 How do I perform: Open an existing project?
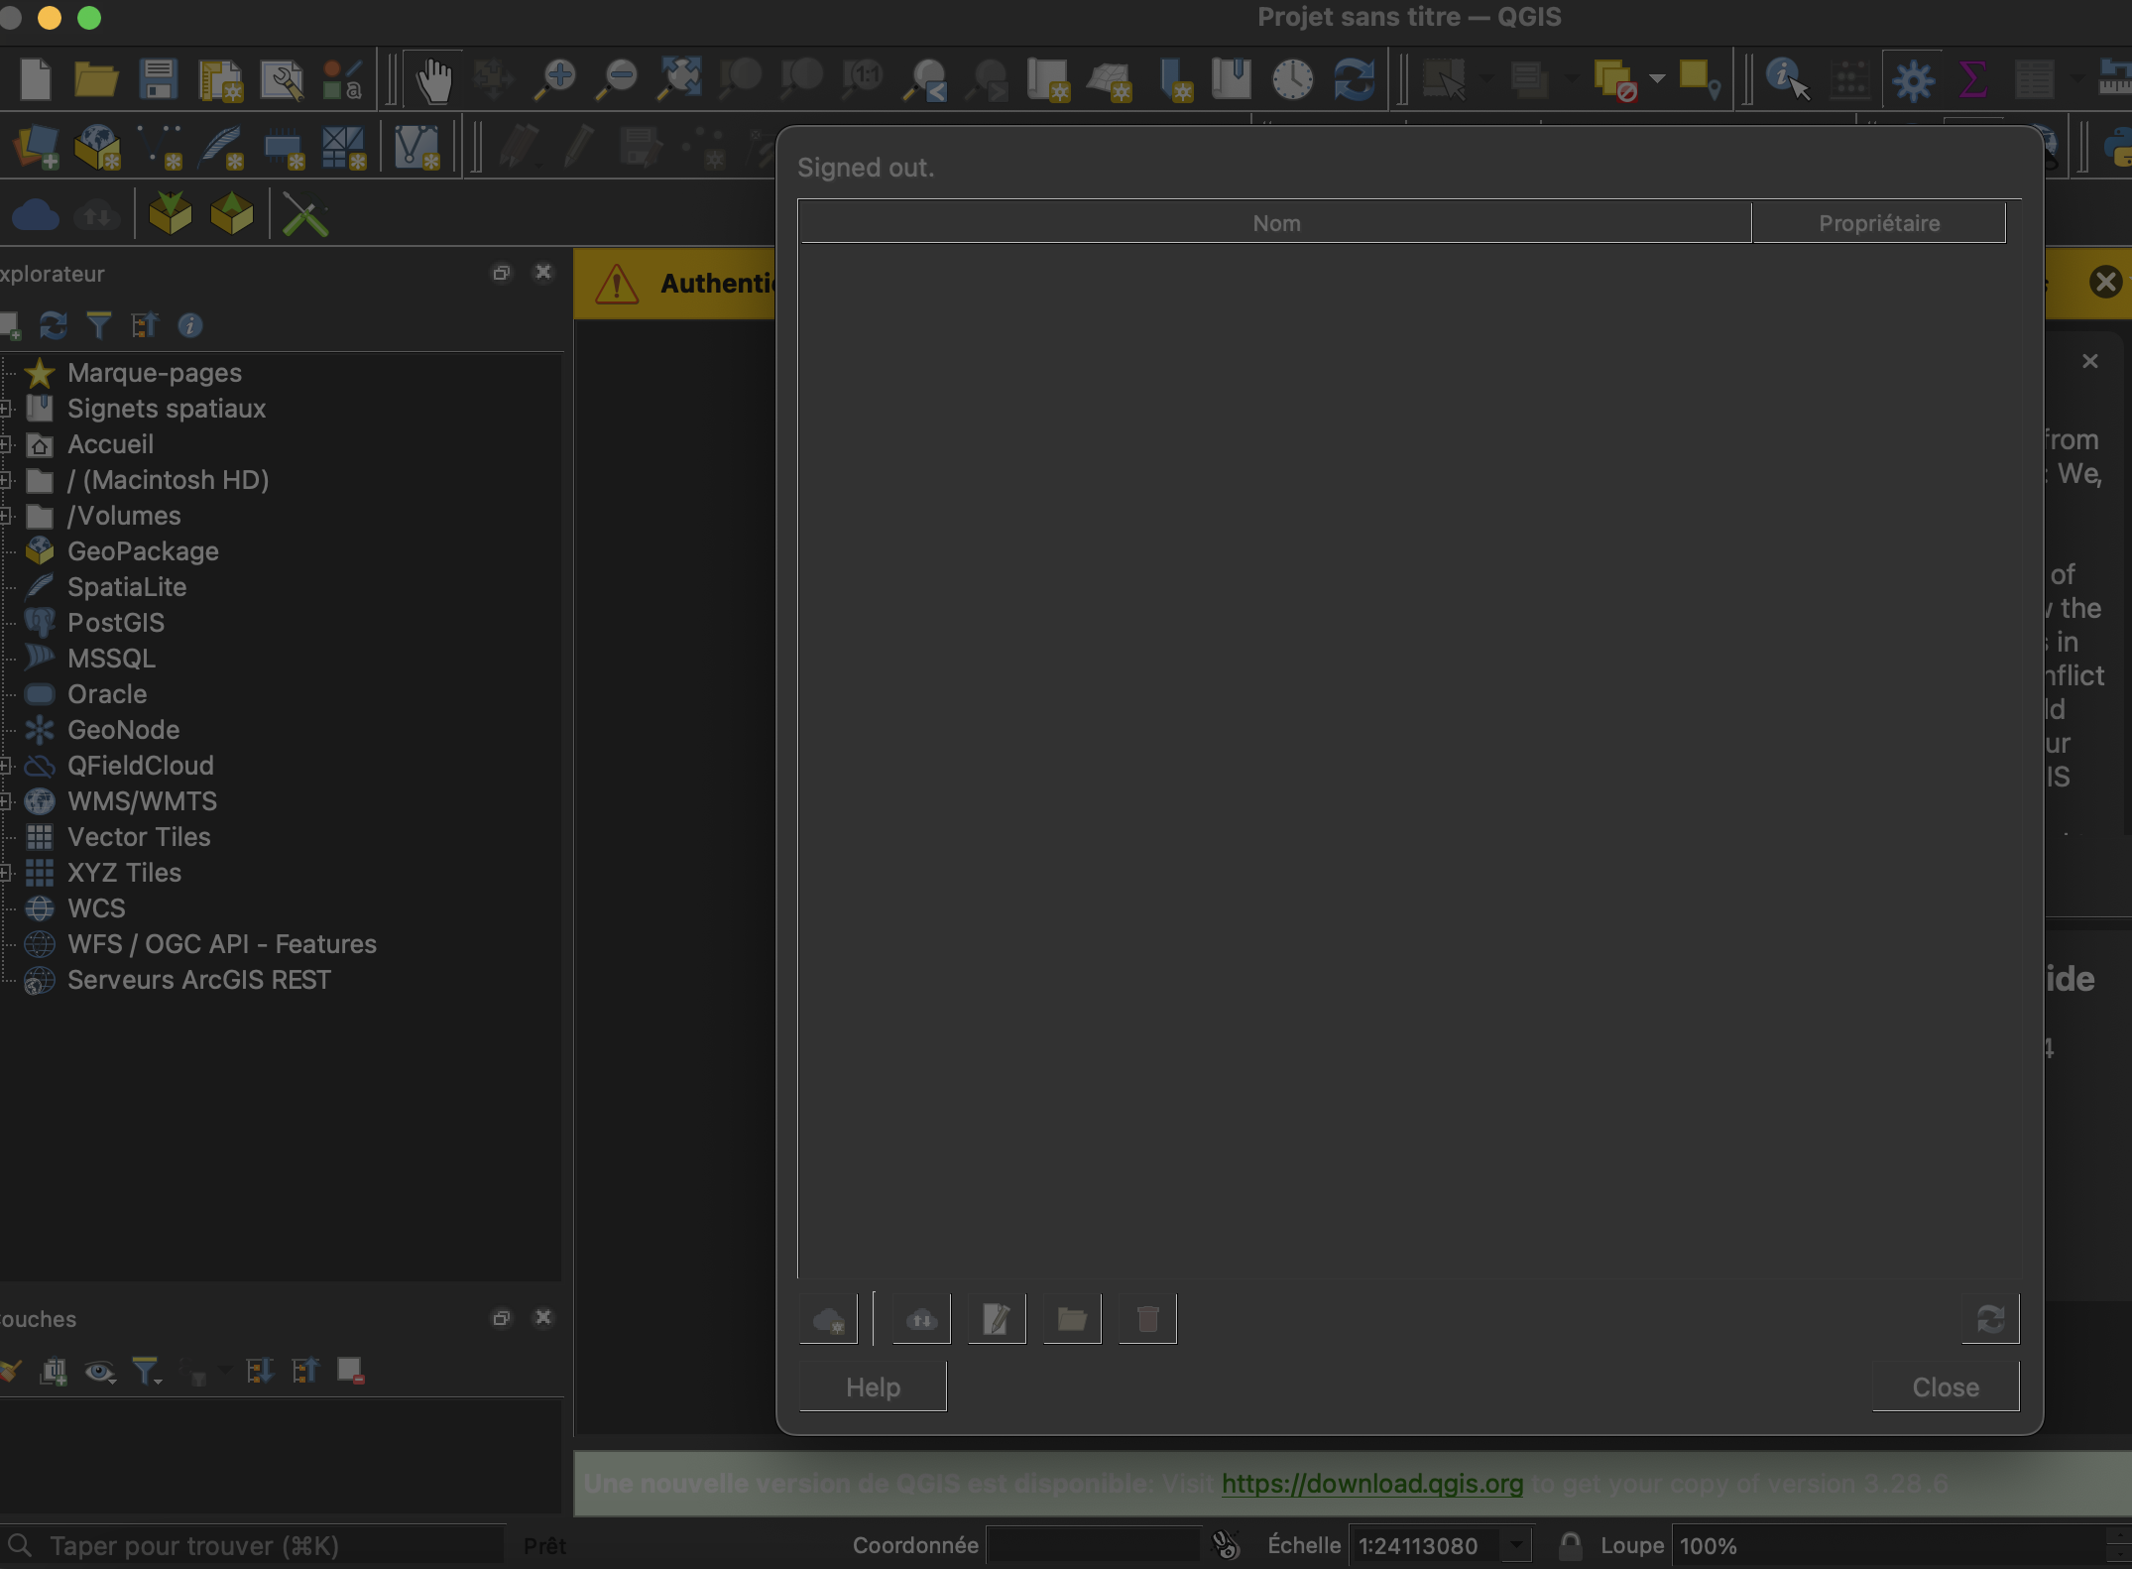point(96,79)
